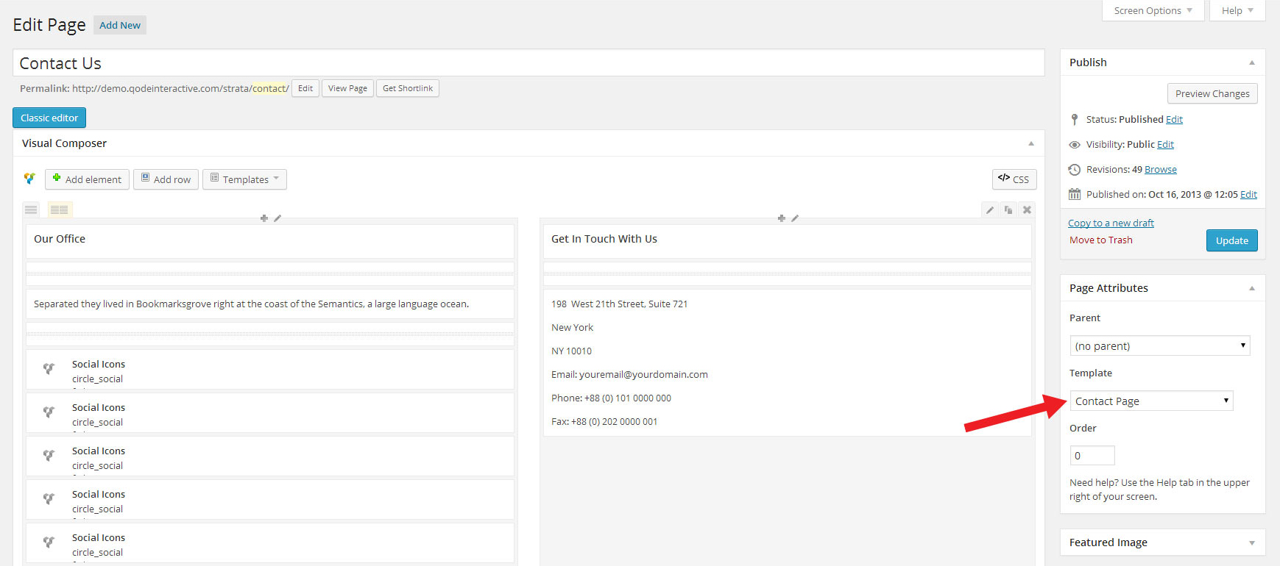Click the clone row icon
This screenshot has width=1280, height=566.
coord(1008,210)
